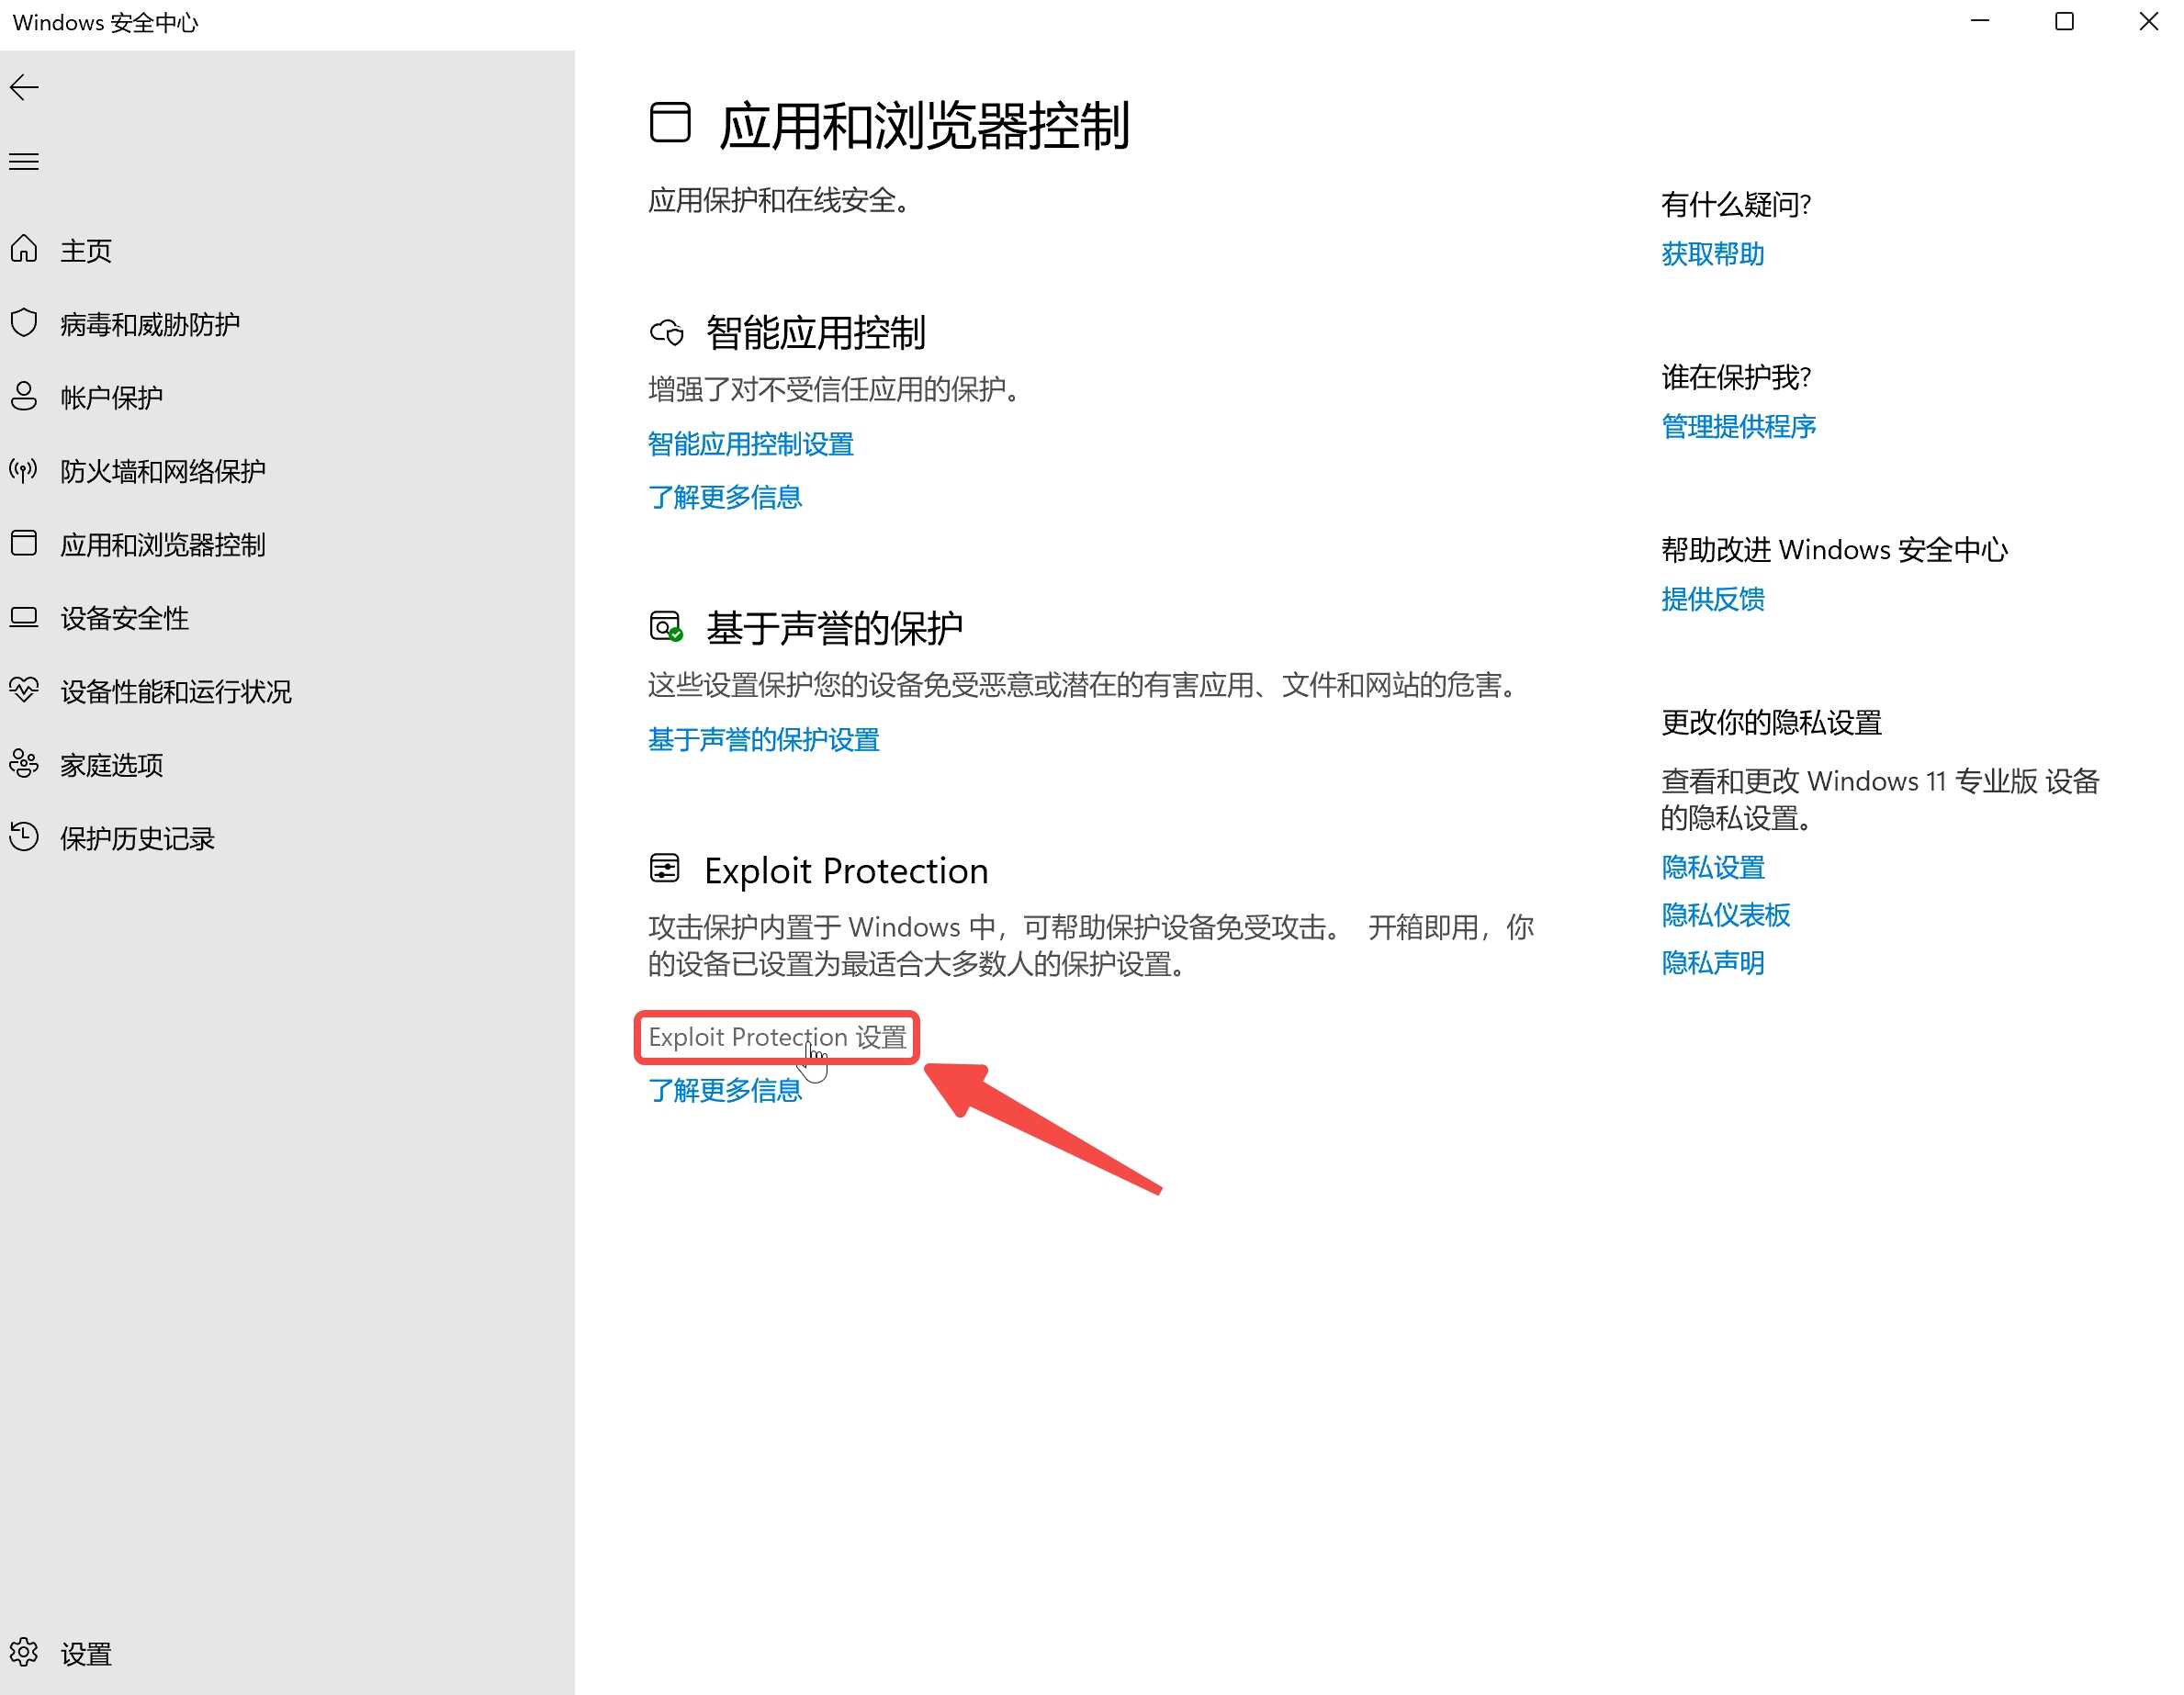This screenshot has width=2184, height=1695.
Task: Open 管理提供程序 link
Action: click(1739, 427)
